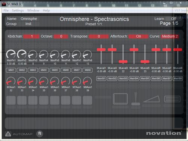Select the expression pedal ramp icon
The image size is (188, 141).
click(152, 99)
